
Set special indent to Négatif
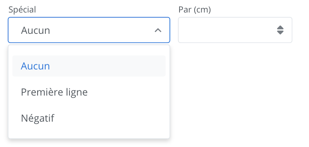pos(38,118)
